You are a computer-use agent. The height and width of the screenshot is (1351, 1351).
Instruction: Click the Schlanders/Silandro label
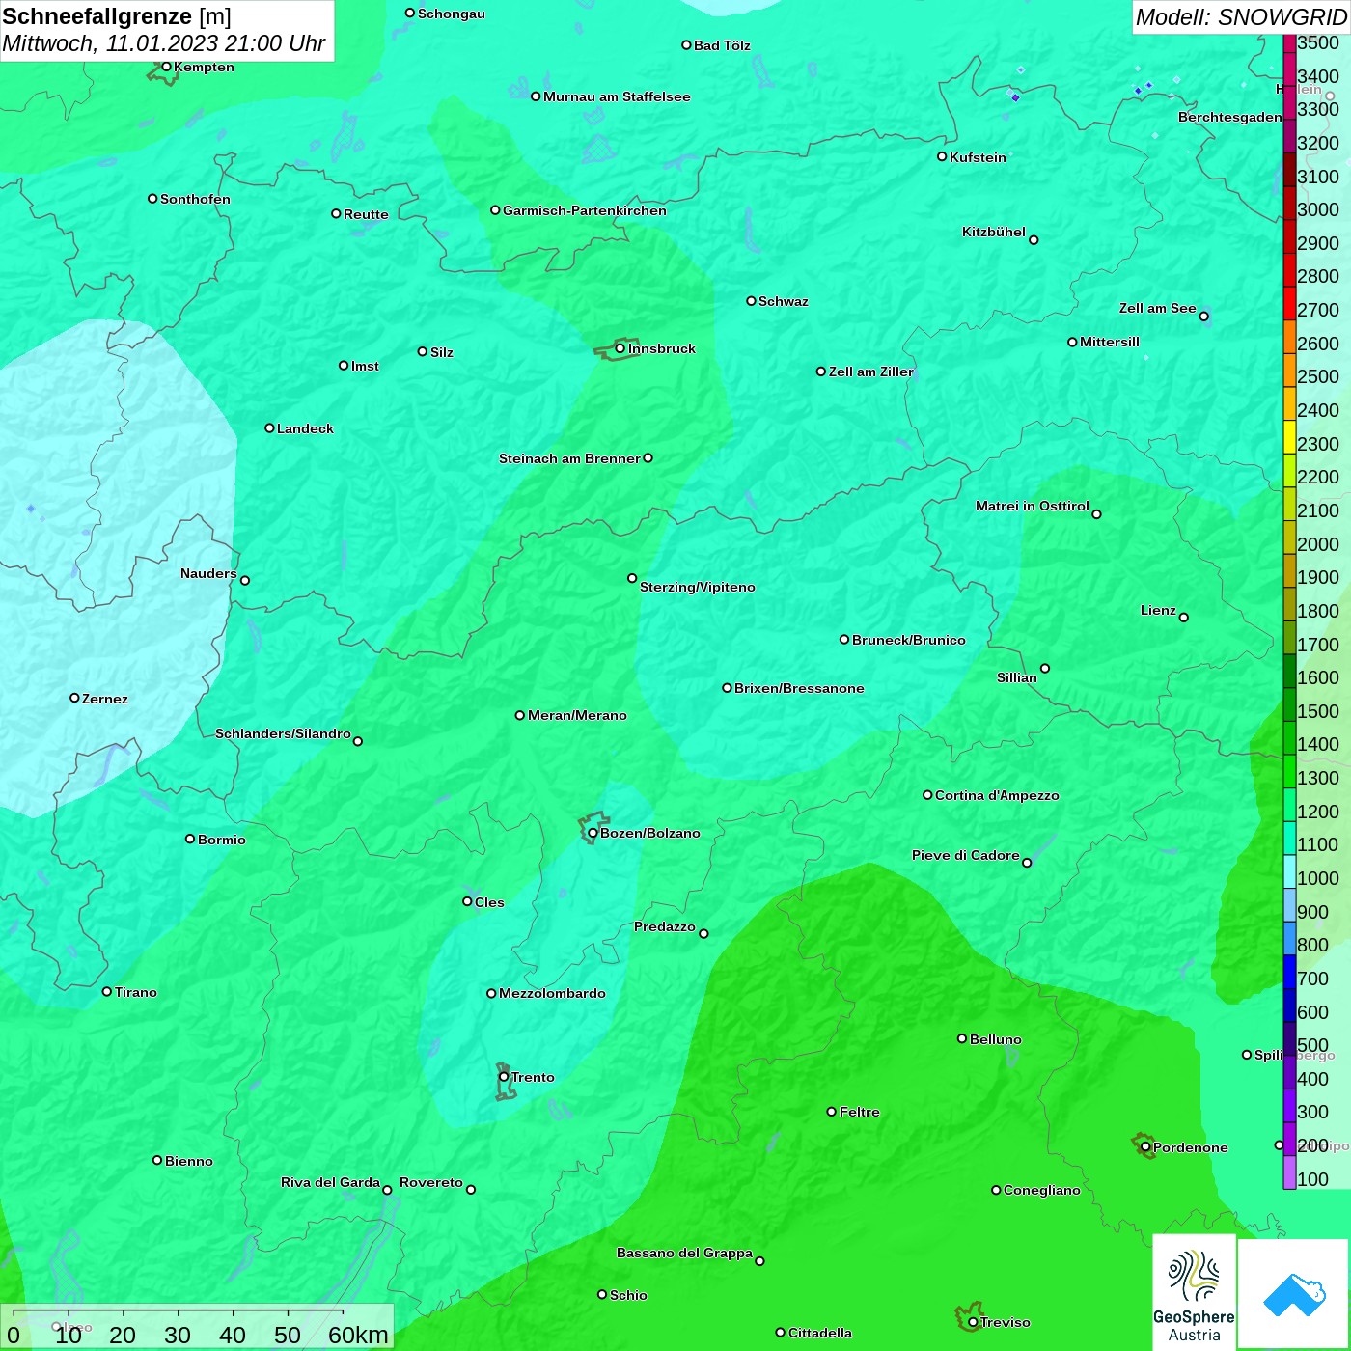(x=283, y=733)
